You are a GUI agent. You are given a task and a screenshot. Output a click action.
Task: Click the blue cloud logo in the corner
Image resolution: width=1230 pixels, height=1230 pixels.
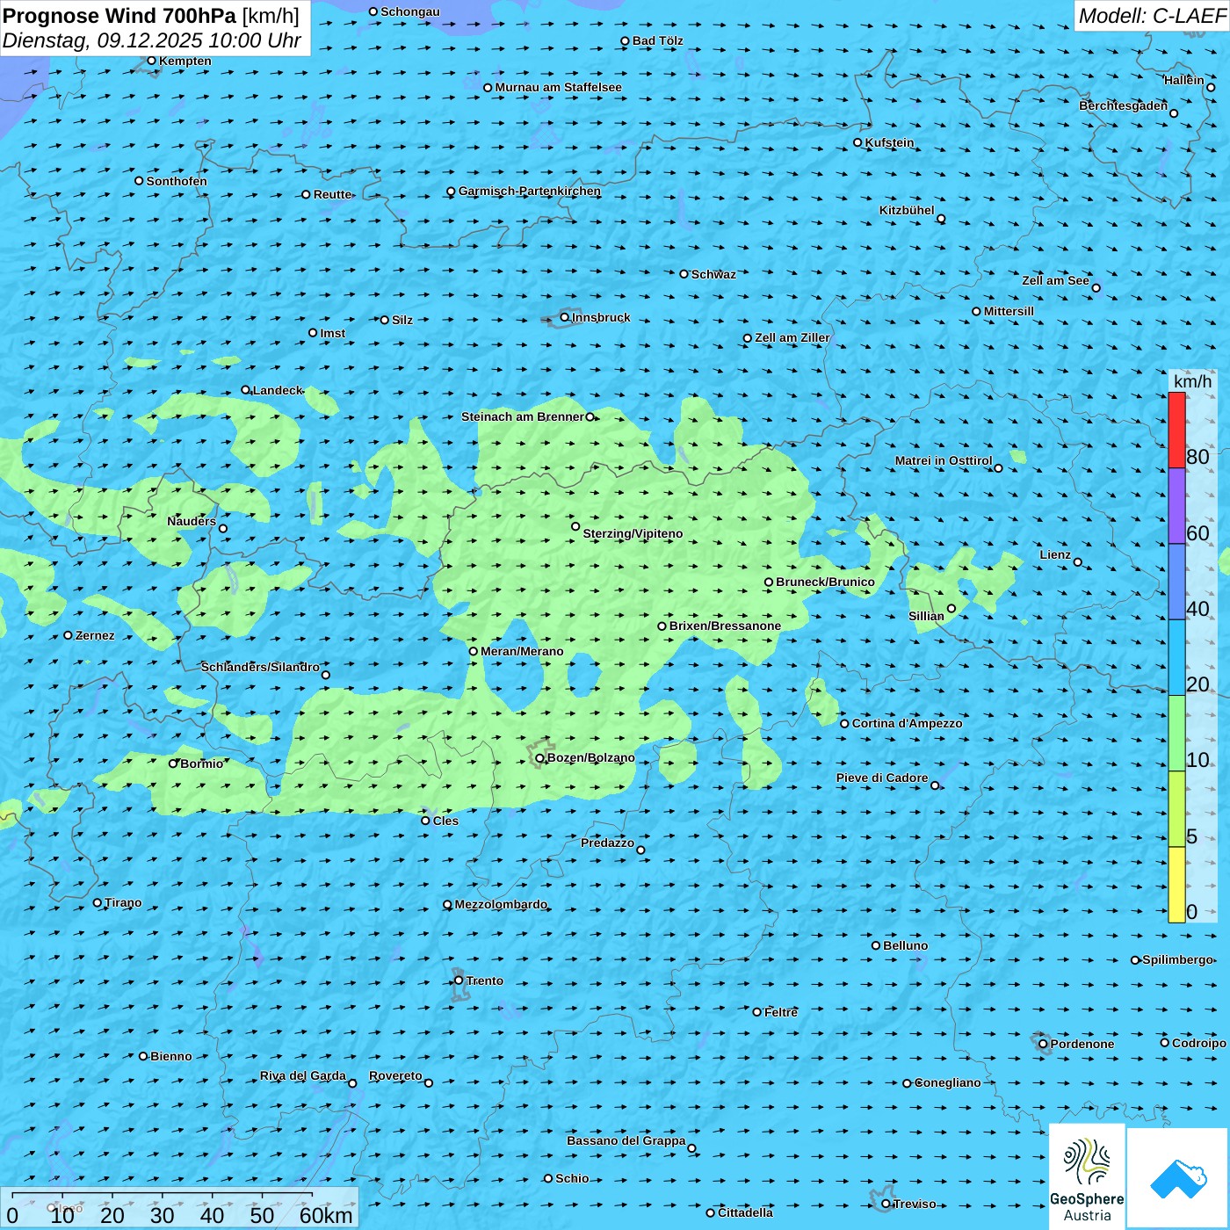coord(1177,1178)
